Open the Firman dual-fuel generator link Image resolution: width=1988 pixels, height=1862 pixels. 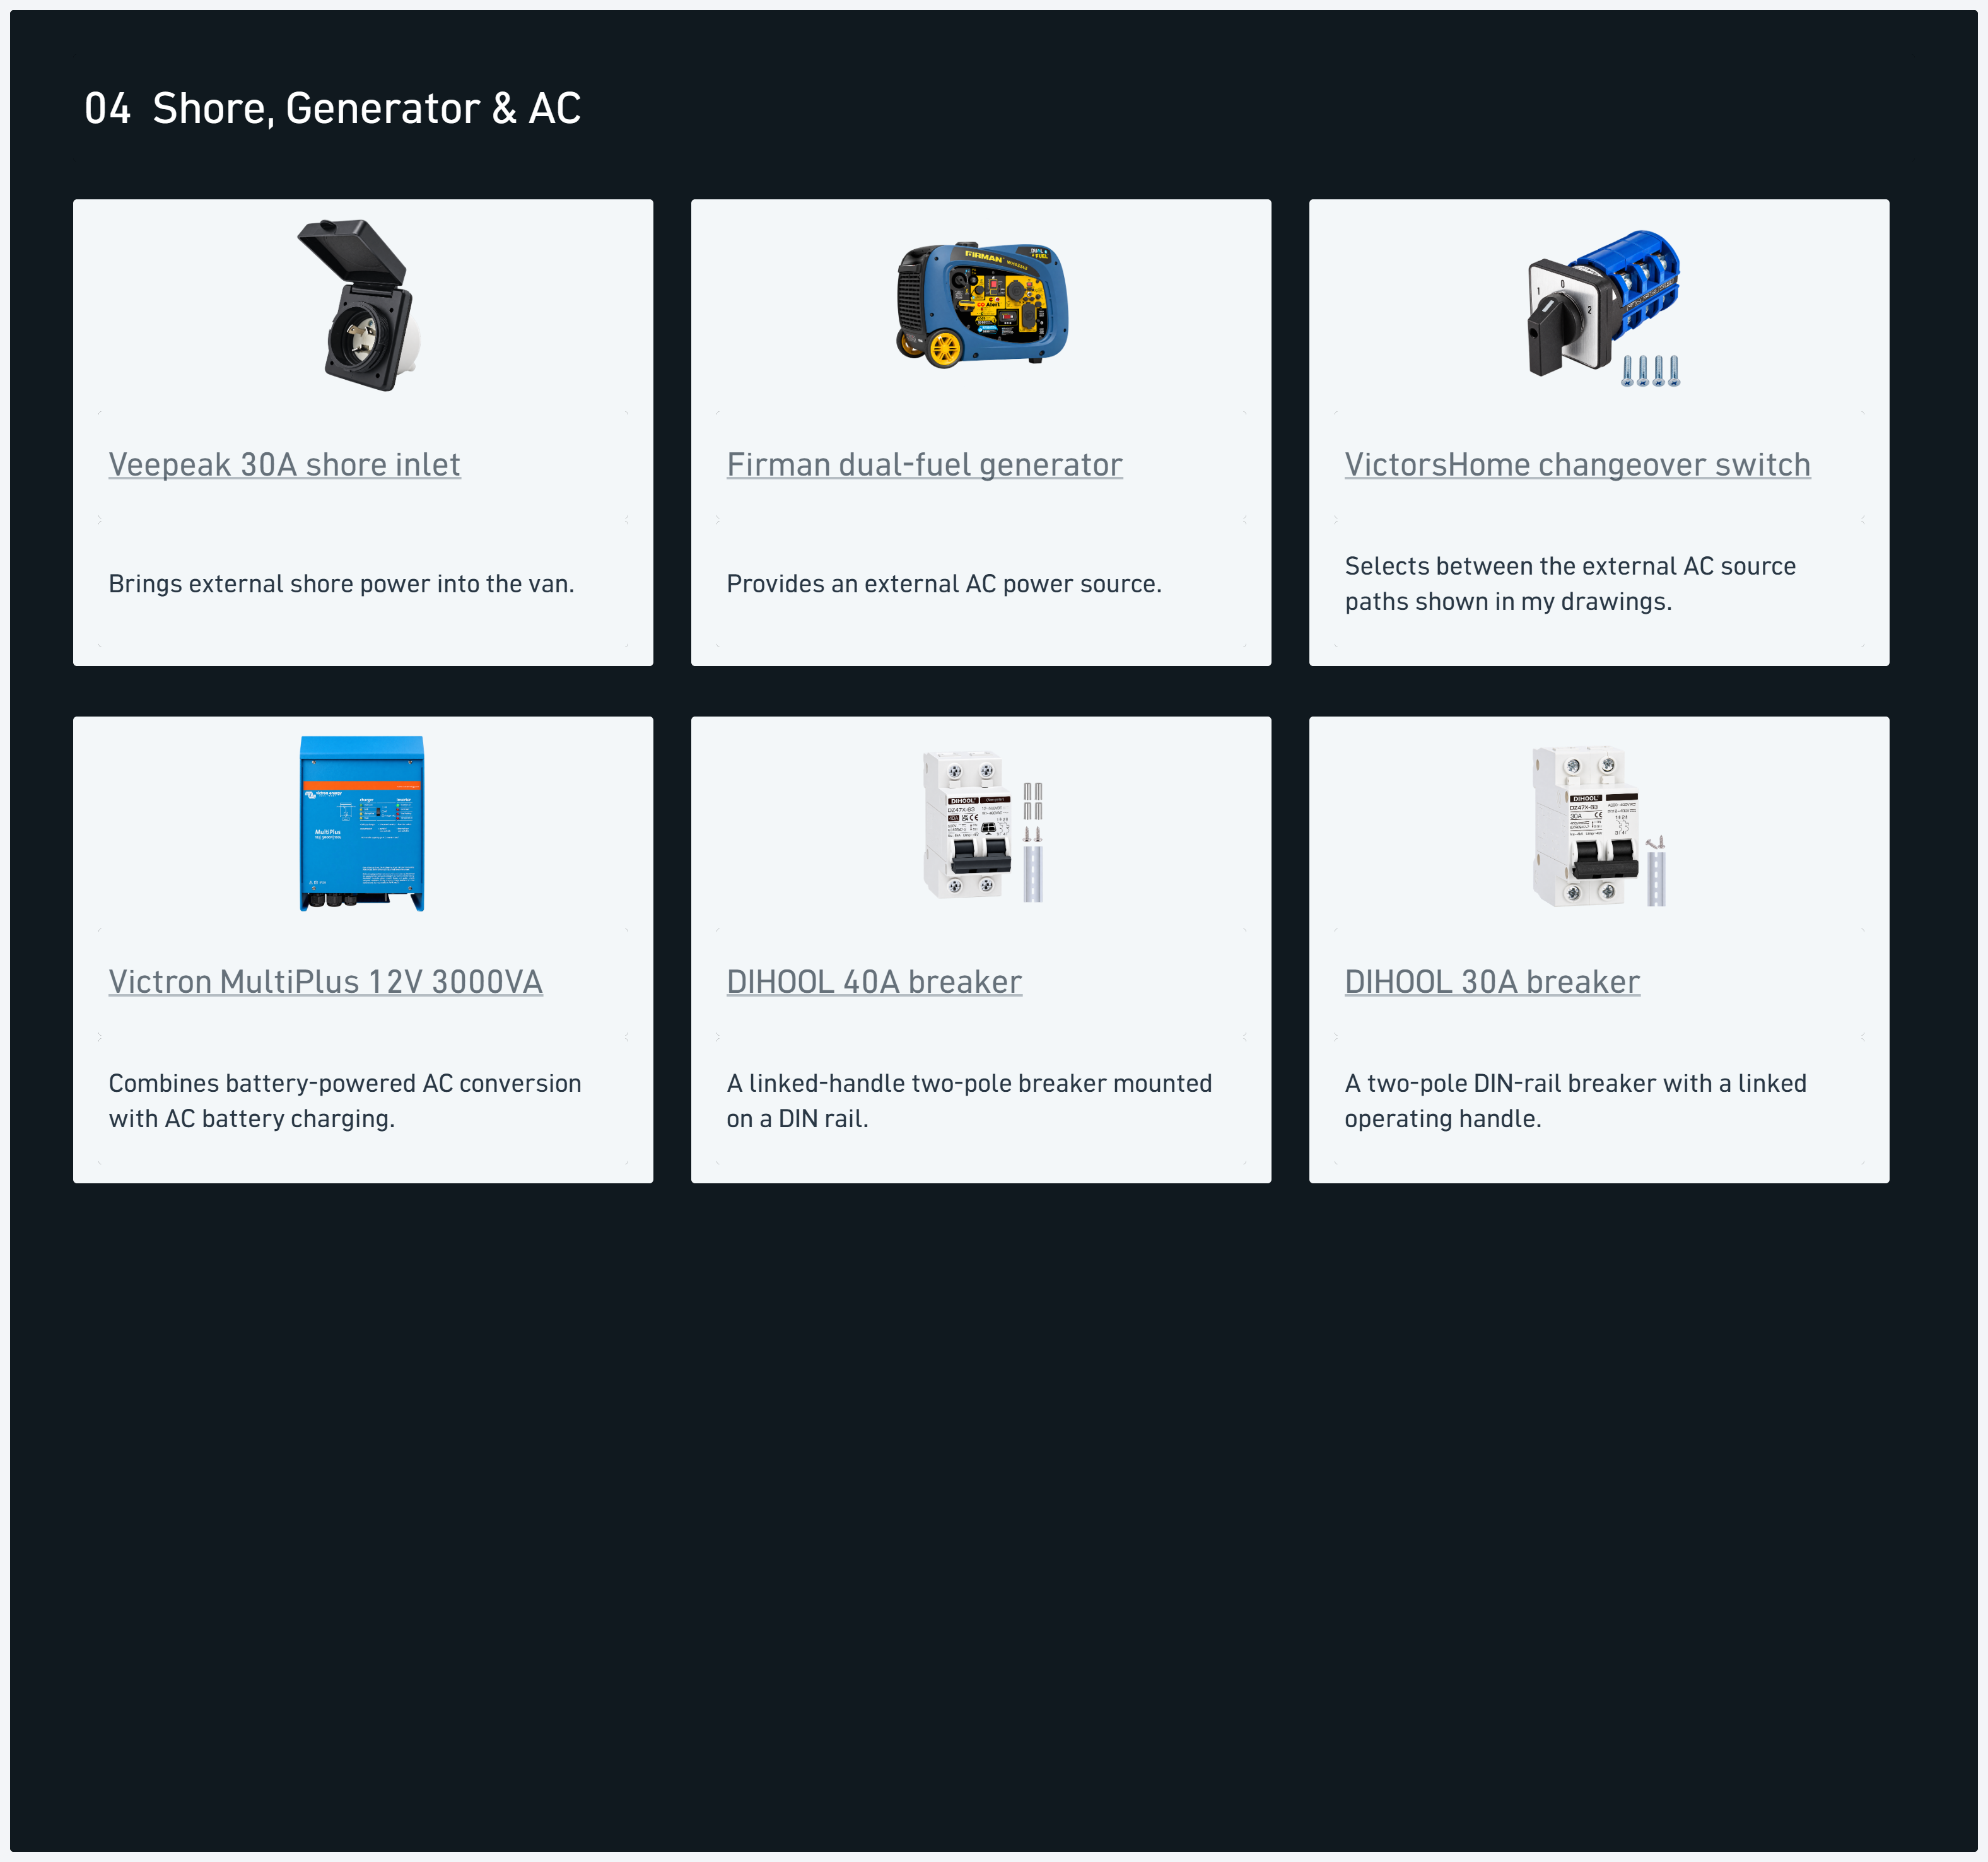tap(924, 465)
